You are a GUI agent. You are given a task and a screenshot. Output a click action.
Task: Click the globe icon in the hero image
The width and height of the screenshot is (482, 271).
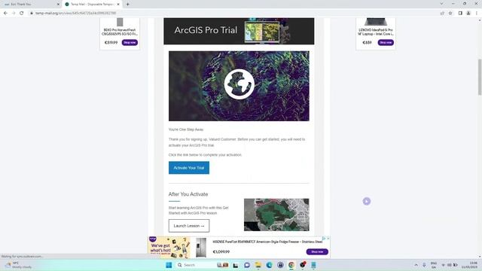pos(239,84)
